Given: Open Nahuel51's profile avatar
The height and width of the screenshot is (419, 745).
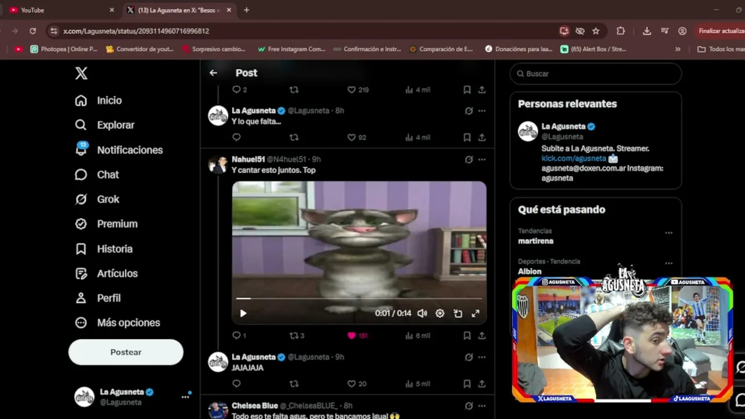Looking at the screenshot, I should (218, 165).
